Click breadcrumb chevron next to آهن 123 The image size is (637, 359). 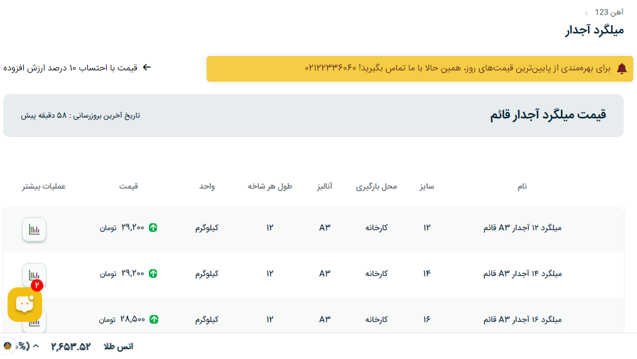tap(586, 13)
